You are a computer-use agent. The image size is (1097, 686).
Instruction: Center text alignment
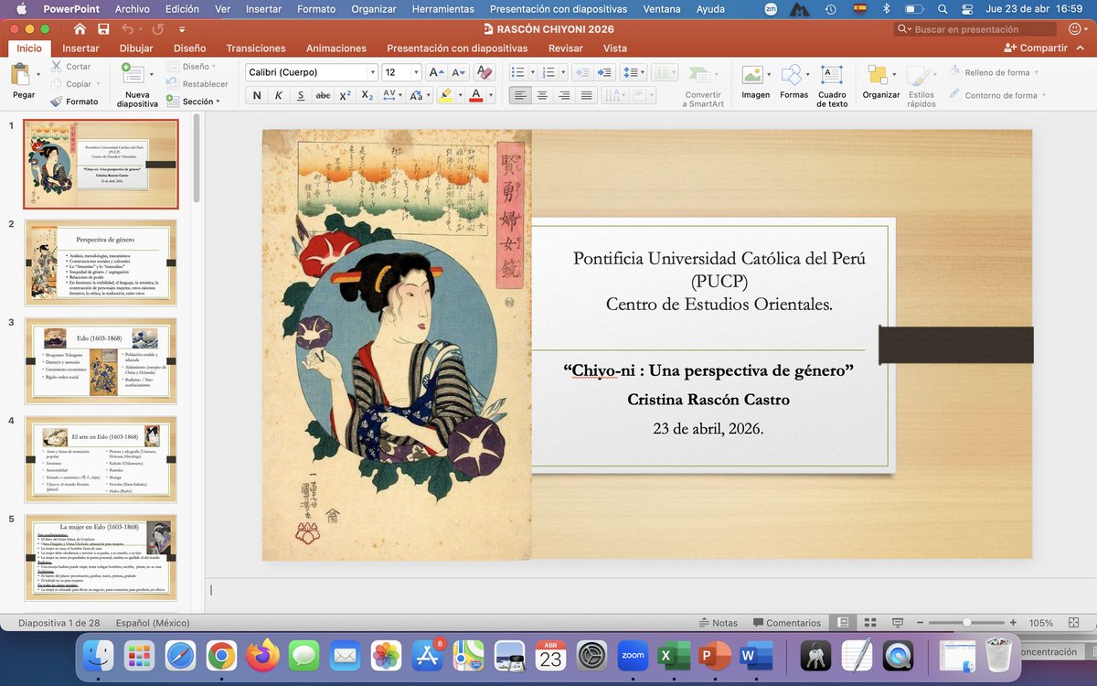[x=543, y=95]
